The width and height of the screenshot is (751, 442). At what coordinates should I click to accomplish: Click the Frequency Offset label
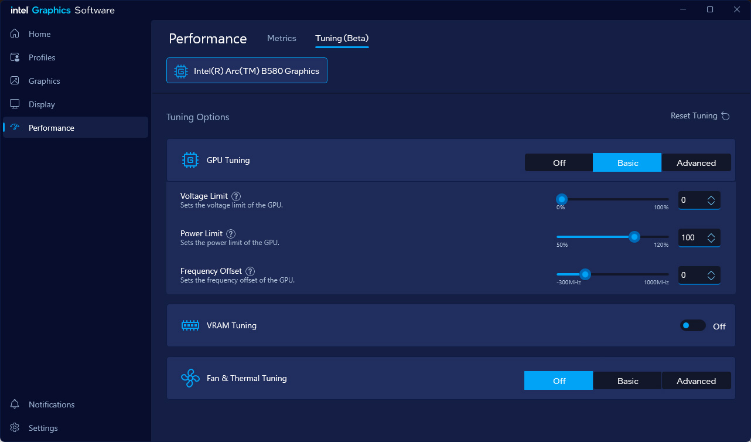click(x=211, y=271)
